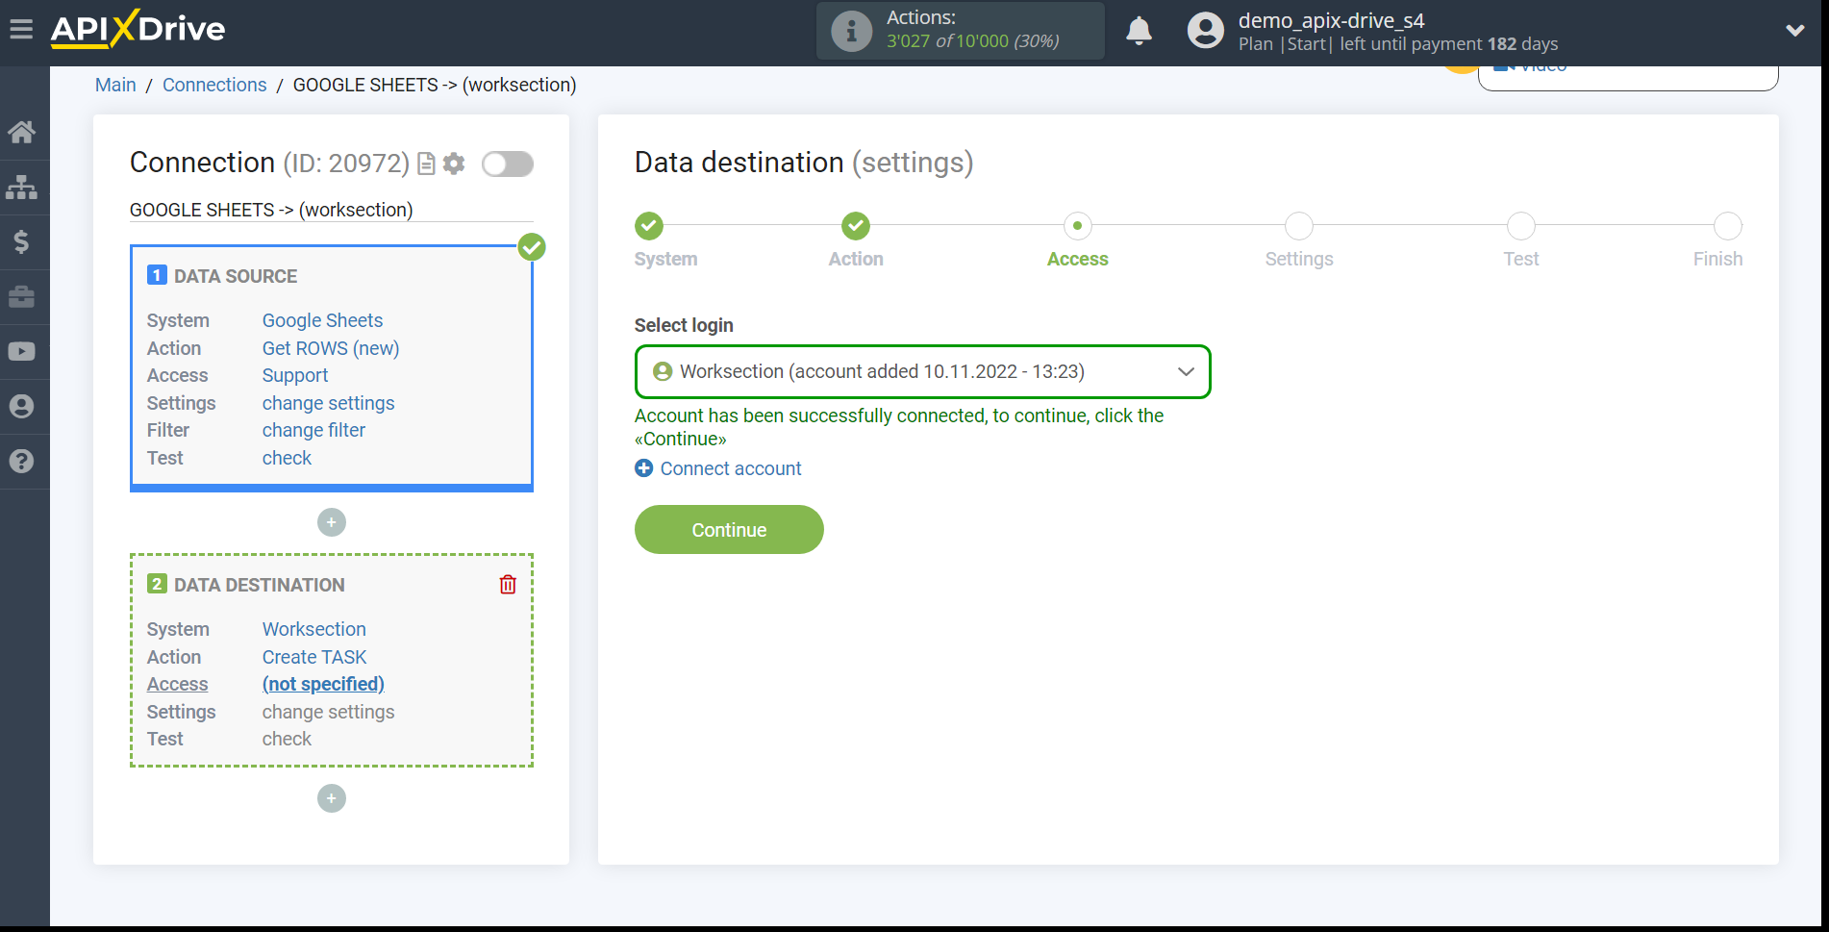Open the Support access link
Image resolution: width=1829 pixels, height=932 pixels.
pos(295,375)
